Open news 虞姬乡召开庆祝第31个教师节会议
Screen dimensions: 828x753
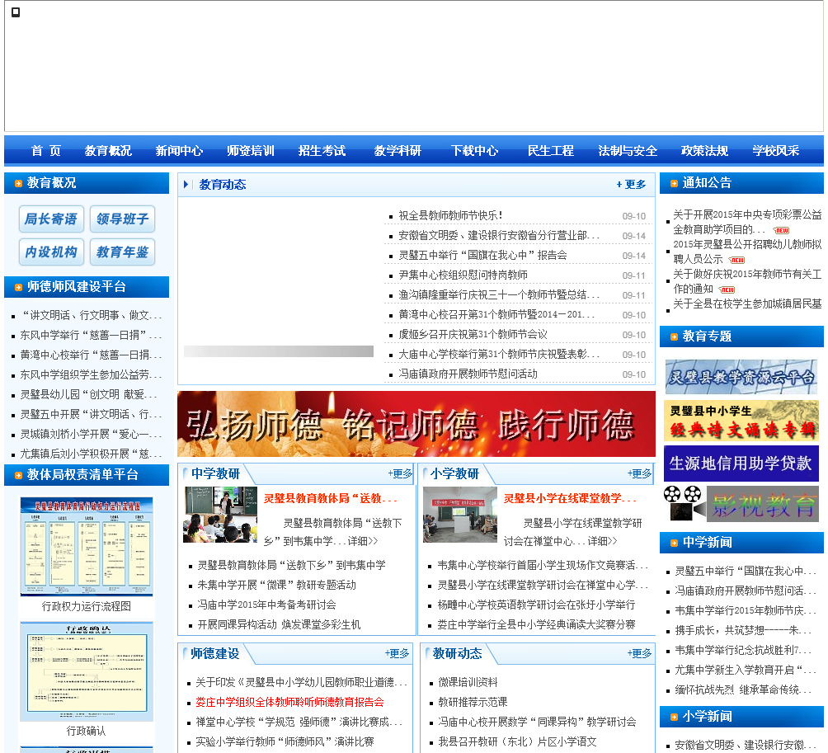pos(473,334)
